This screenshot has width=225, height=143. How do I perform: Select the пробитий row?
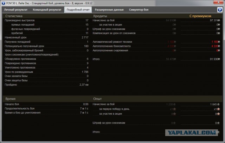(46, 33)
